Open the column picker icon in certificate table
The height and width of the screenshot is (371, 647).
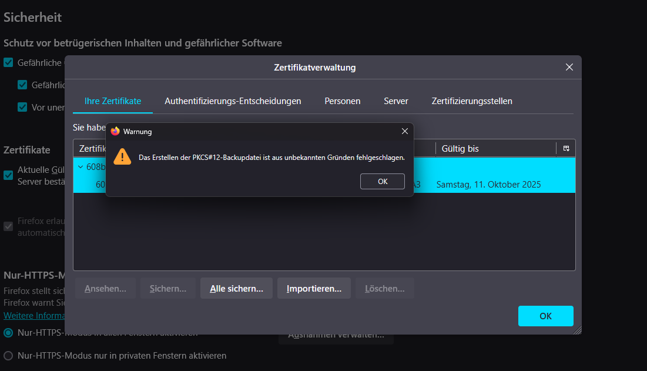pyautogui.click(x=566, y=149)
